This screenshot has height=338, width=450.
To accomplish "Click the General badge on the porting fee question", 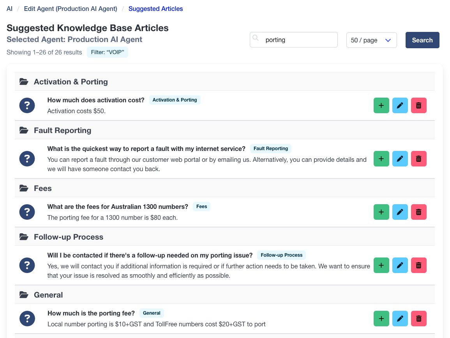I will [152, 313].
